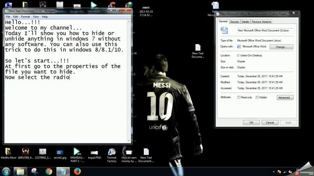The height and width of the screenshot is (176, 314).
Task: Click the Action Center flag tray icon
Action: (279, 172)
